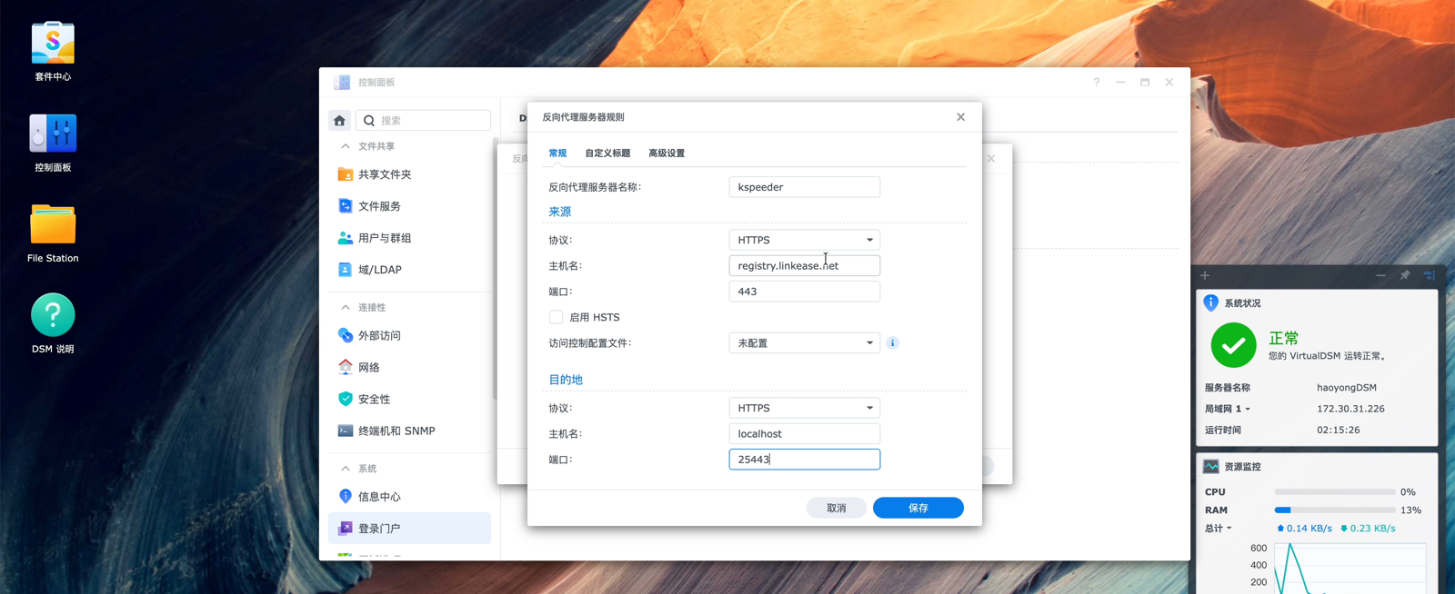
Task: Click the 目的地 section heading
Action: [566, 380]
